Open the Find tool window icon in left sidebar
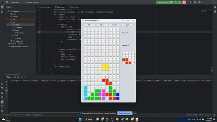The width and height of the screenshot is (217, 122). (2, 84)
